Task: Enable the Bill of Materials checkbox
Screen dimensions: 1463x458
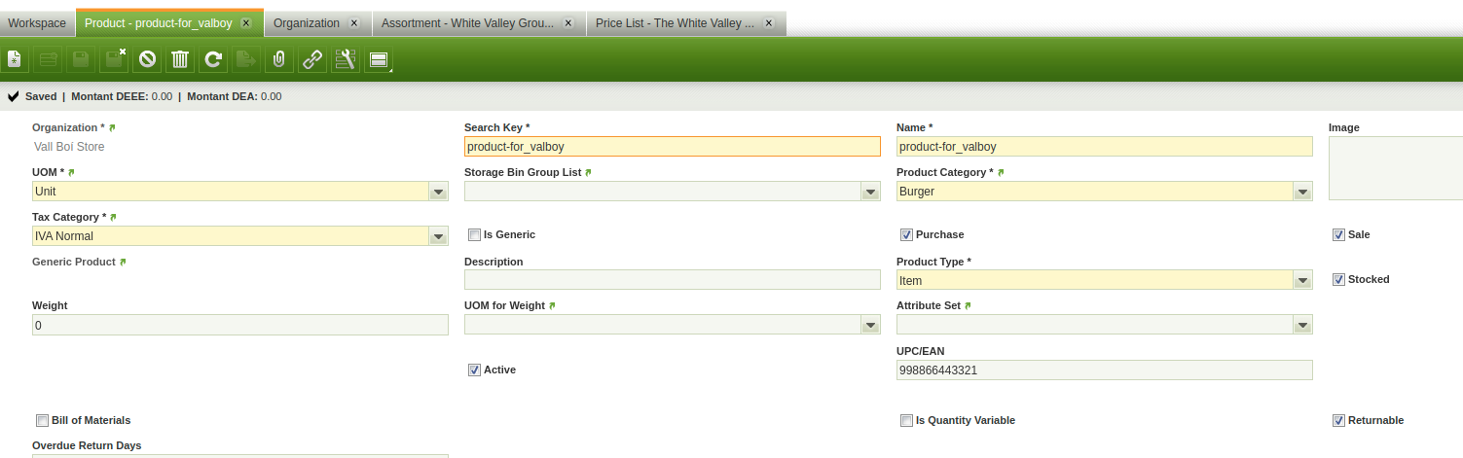Action: pyautogui.click(x=43, y=420)
